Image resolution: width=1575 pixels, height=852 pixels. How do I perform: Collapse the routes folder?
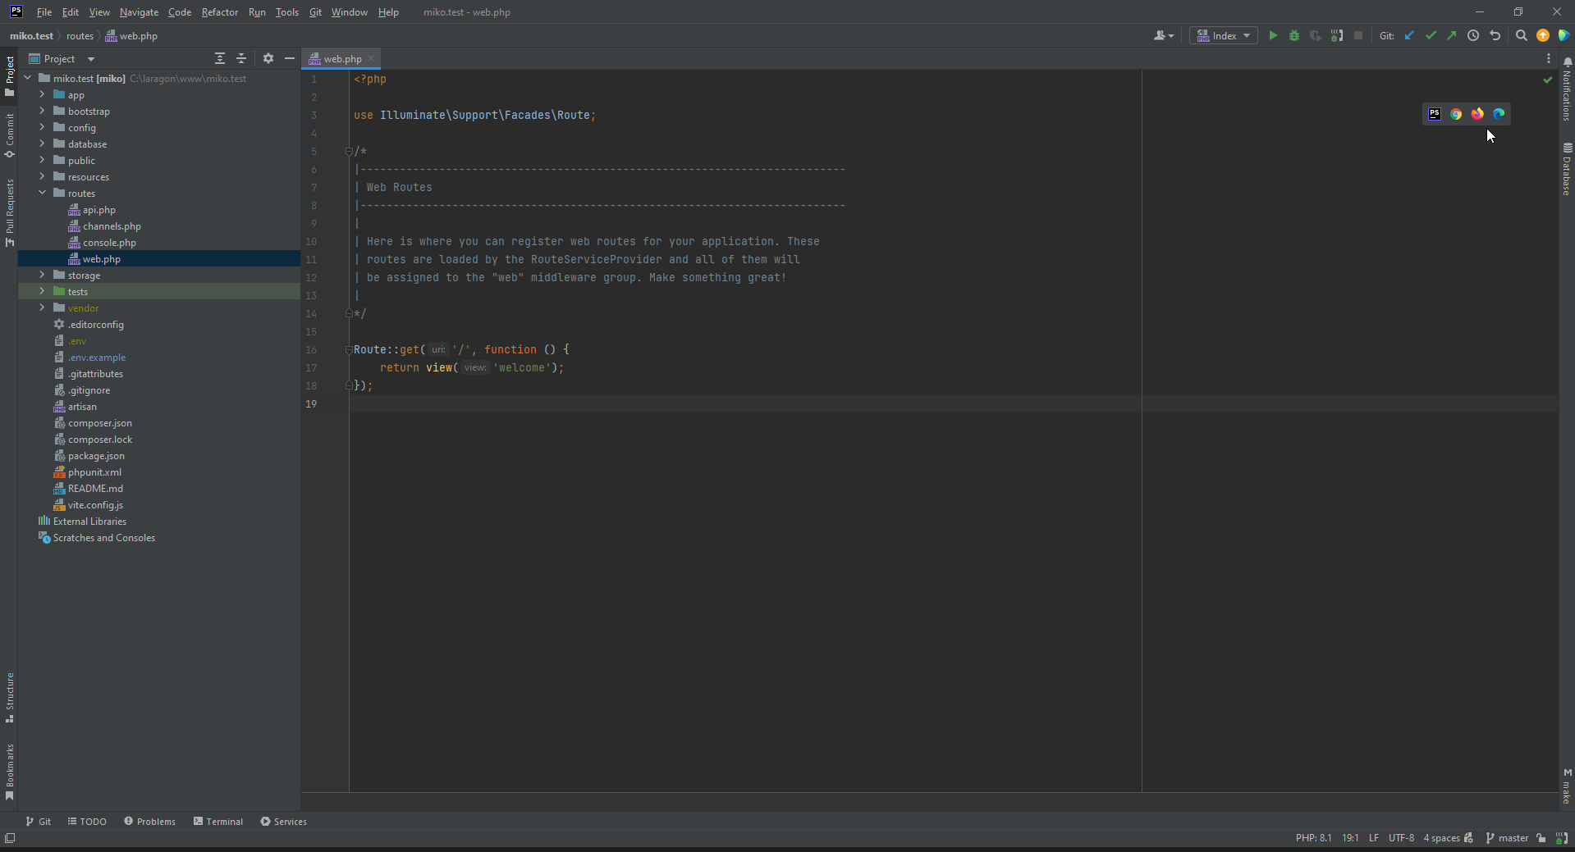tap(42, 194)
